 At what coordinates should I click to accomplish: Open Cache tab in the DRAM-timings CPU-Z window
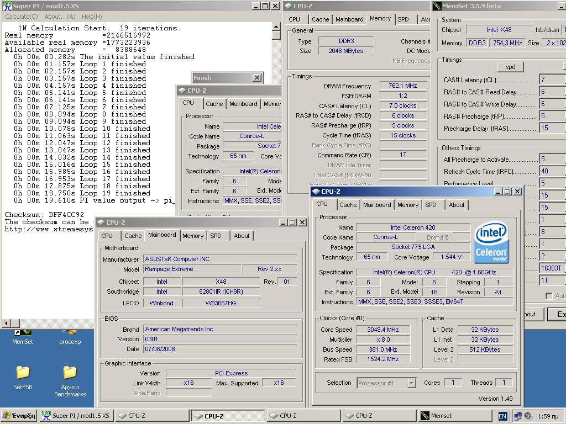pyautogui.click(x=320, y=19)
